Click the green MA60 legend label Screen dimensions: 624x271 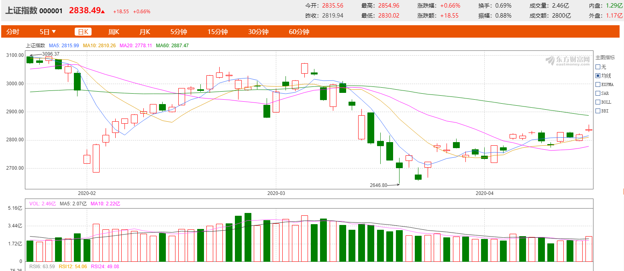(x=172, y=46)
